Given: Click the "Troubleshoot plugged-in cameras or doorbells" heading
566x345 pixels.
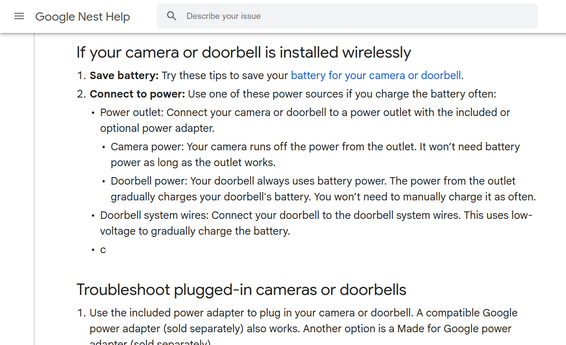Looking at the screenshot, I should point(241,290).
